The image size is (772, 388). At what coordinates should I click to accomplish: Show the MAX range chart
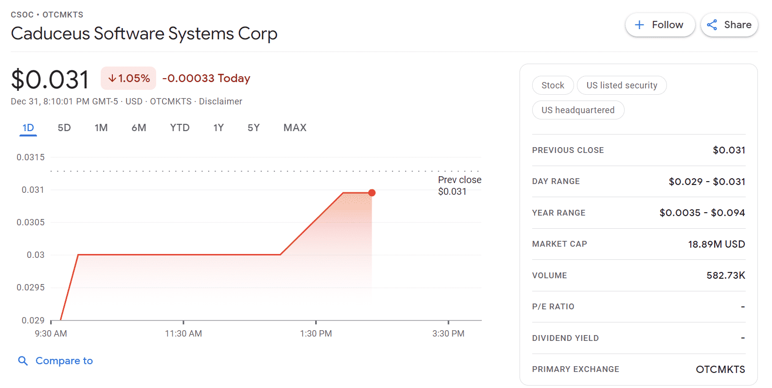pos(295,128)
